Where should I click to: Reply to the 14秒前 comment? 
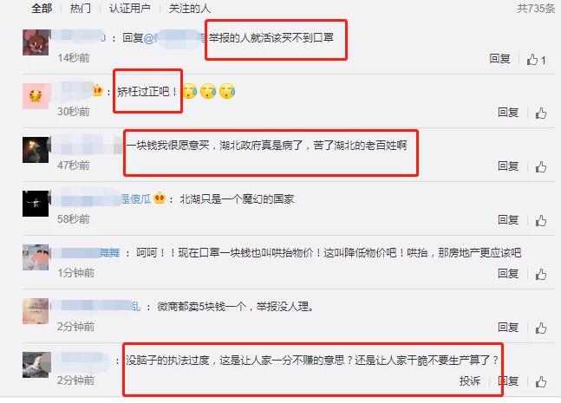point(499,59)
